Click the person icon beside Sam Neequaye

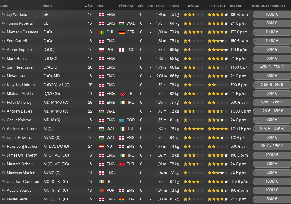(3, 67)
